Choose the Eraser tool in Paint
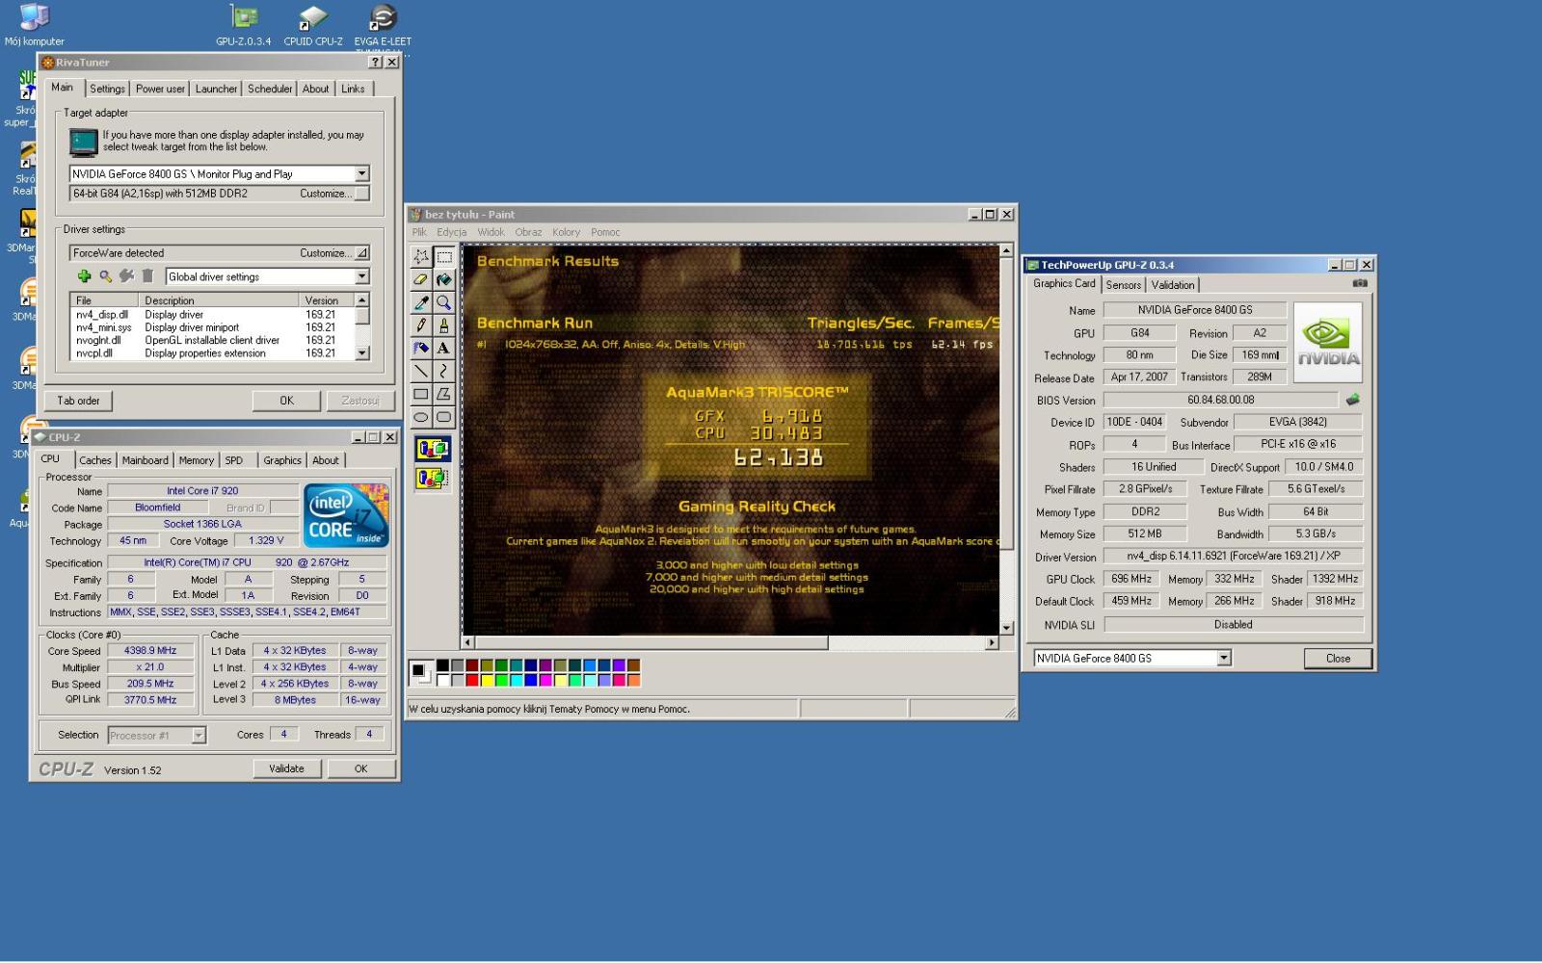Image resolution: width=1542 pixels, height=963 pixels. click(421, 279)
